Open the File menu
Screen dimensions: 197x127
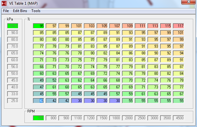[6, 11]
